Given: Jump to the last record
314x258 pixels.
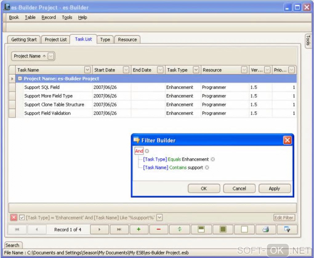Looking at the screenshot, I should tap(119, 229).
